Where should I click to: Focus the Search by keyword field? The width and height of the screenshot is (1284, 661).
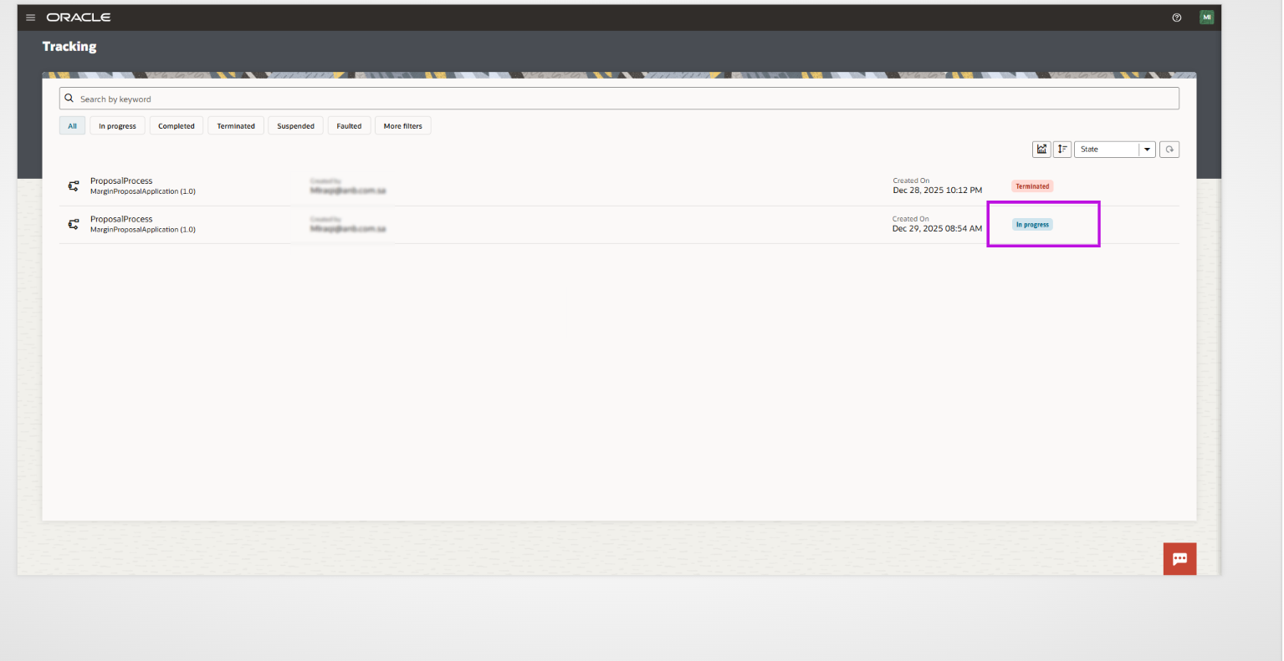pyautogui.click(x=619, y=99)
